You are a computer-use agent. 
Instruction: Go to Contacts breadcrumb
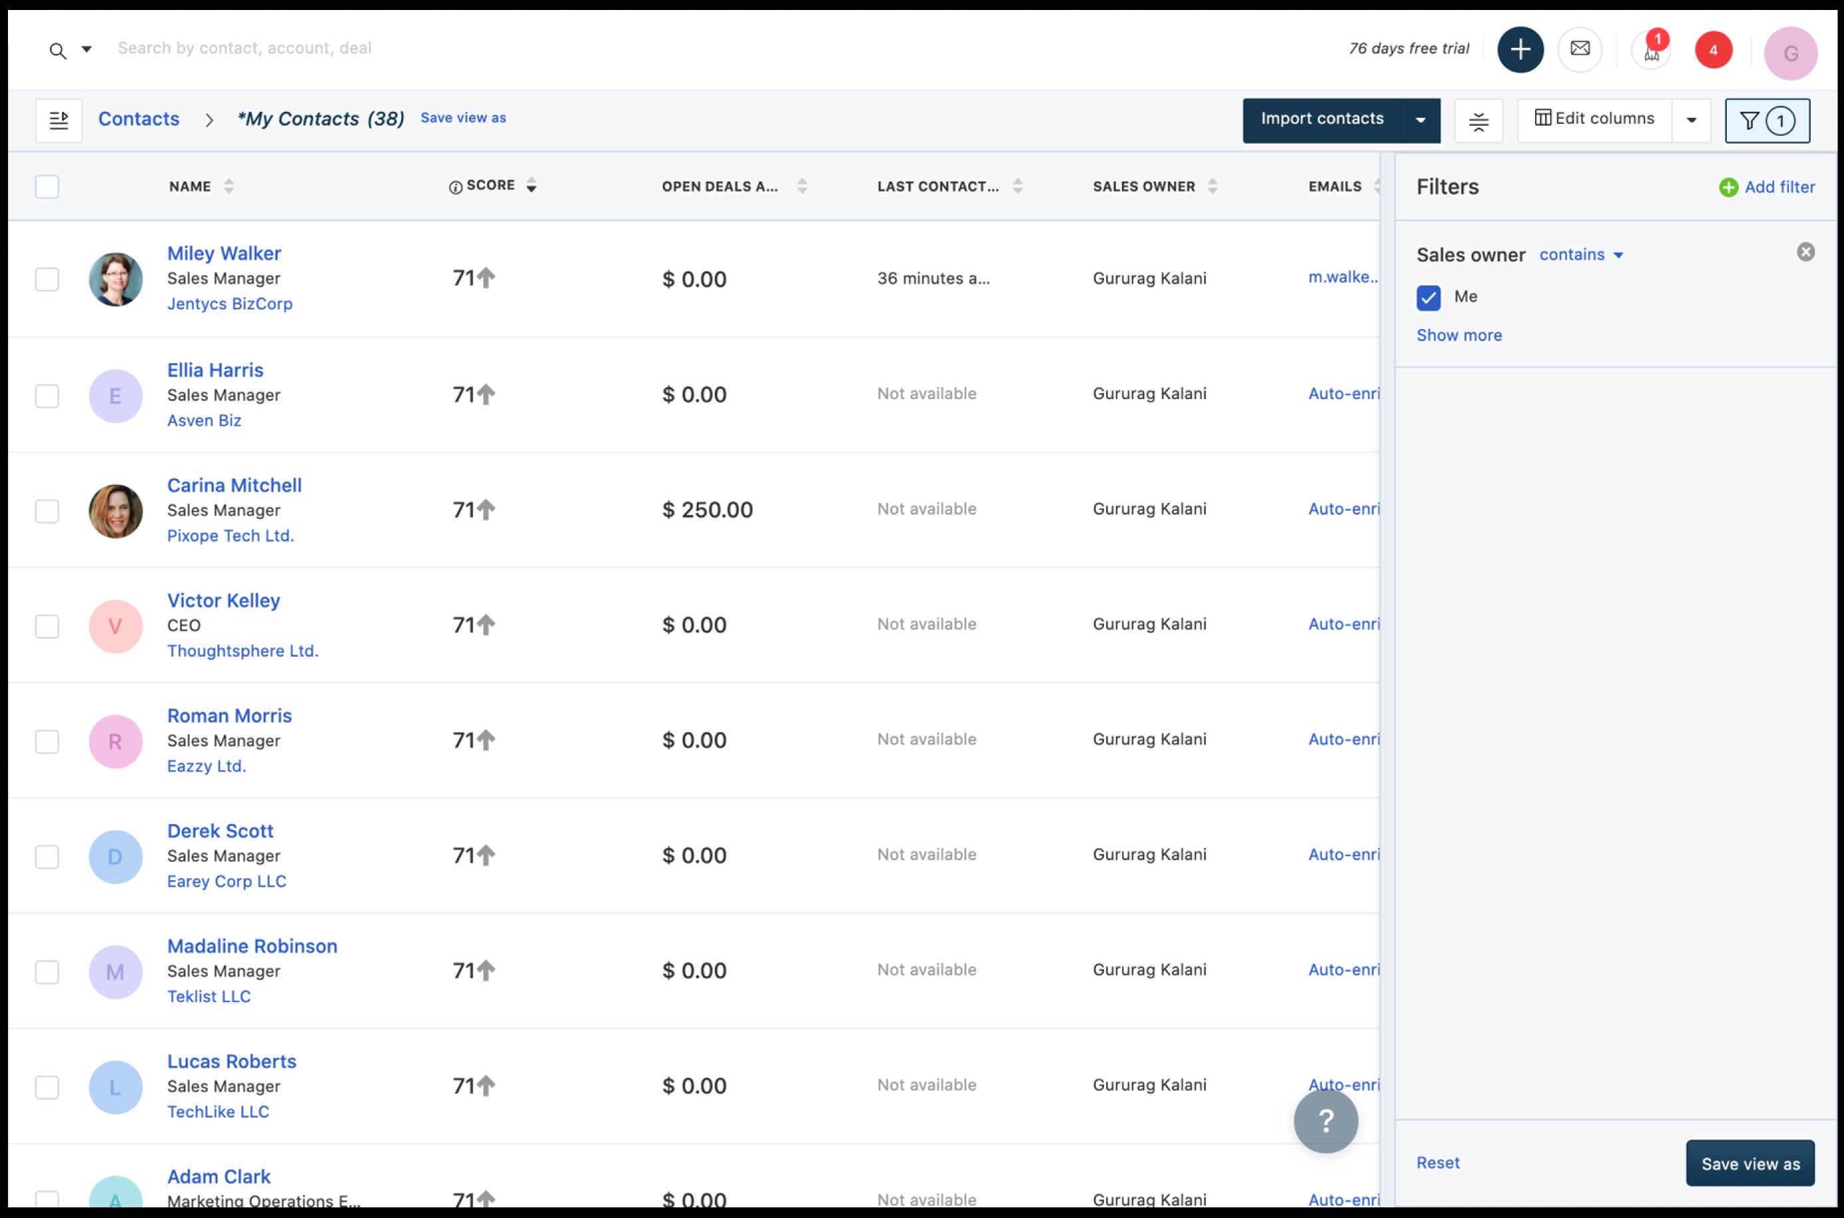[138, 119]
